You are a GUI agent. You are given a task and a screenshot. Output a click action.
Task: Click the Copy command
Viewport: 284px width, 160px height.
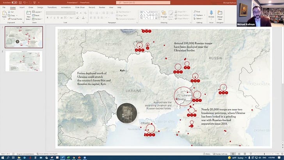coord(11,15)
